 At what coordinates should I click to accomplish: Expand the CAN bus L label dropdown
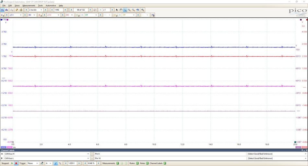point(88,158)
